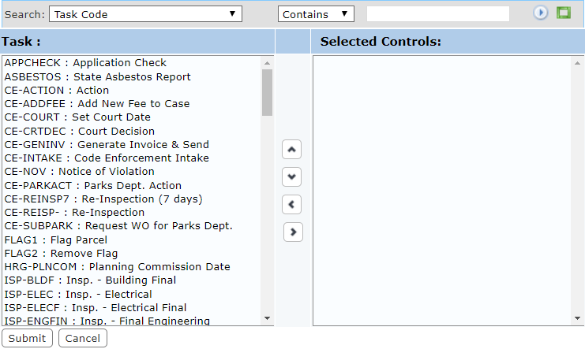This screenshot has height=349, width=585.
Task: Click the Task list scrollbar thumb
Action: pyautogui.click(x=267, y=93)
